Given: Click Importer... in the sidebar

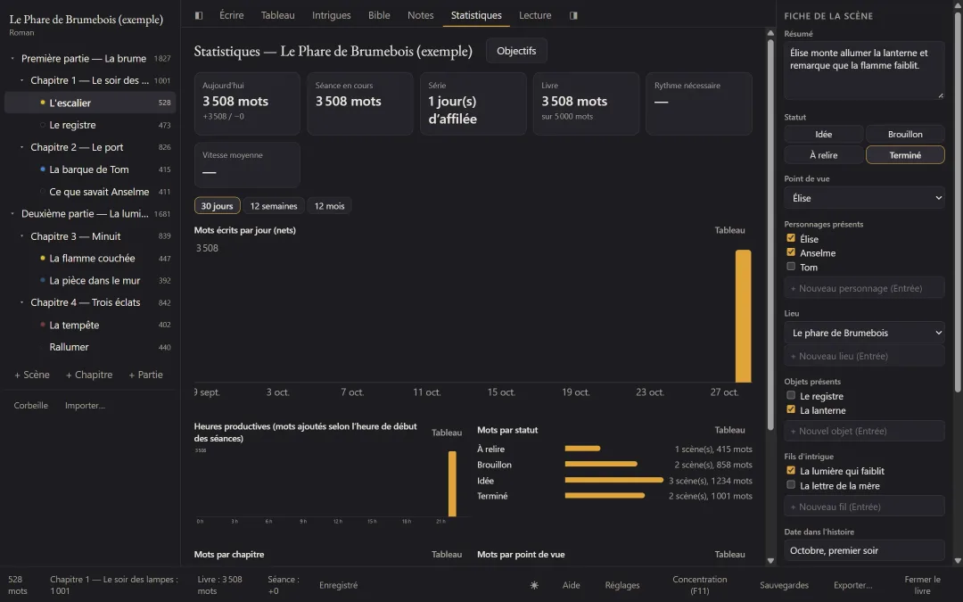Looking at the screenshot, I should [85, 406].
